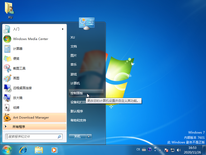Open 帮助和支持 help link
The width and height of the screenshot is (206, 155).
pyautogui.click(x=78, y=120)
